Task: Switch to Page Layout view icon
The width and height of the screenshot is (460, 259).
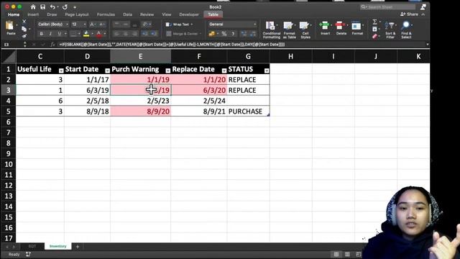Action: 347,254
